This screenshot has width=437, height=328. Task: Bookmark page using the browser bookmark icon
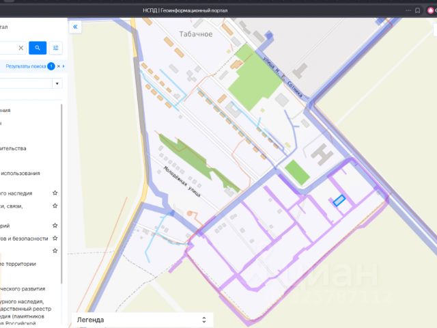click(417, 11)
